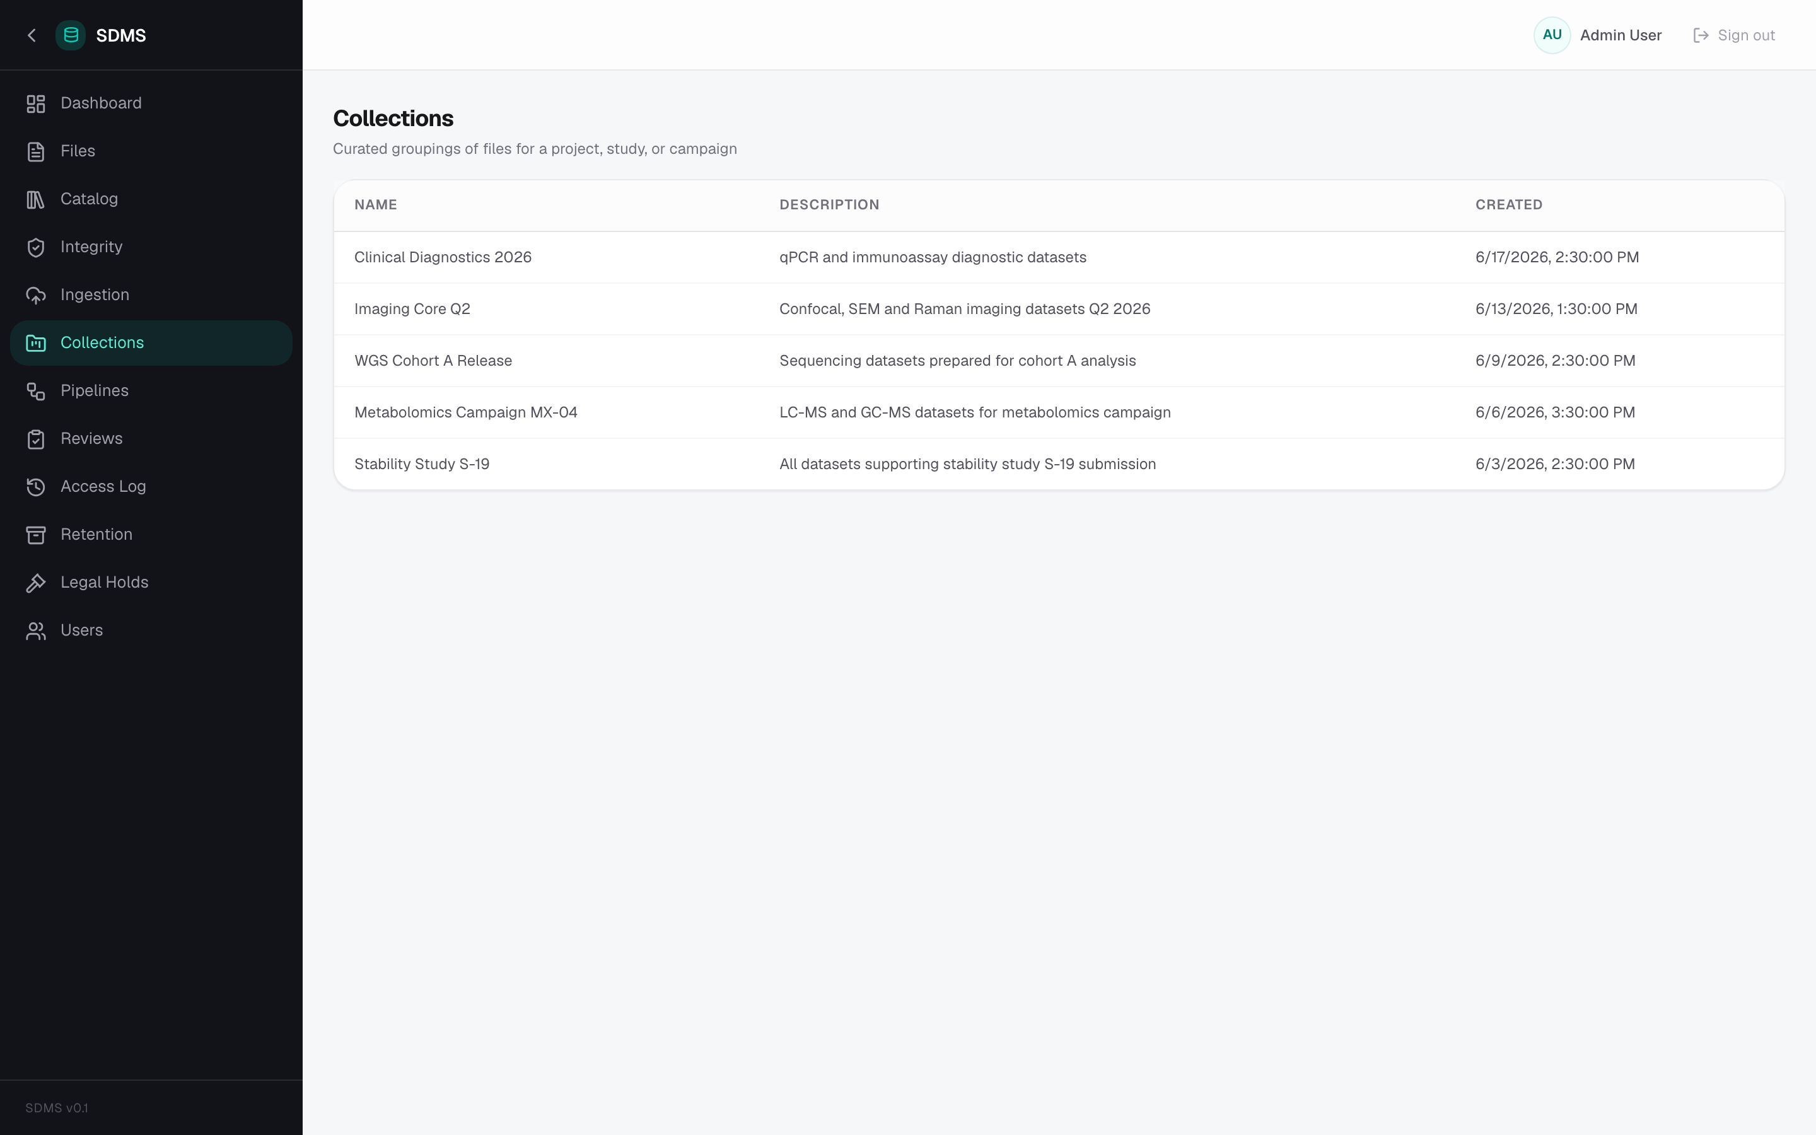Screen dimensions: 1816x1135
Task: Click the Collections folder icon
Action: point(36,343)
